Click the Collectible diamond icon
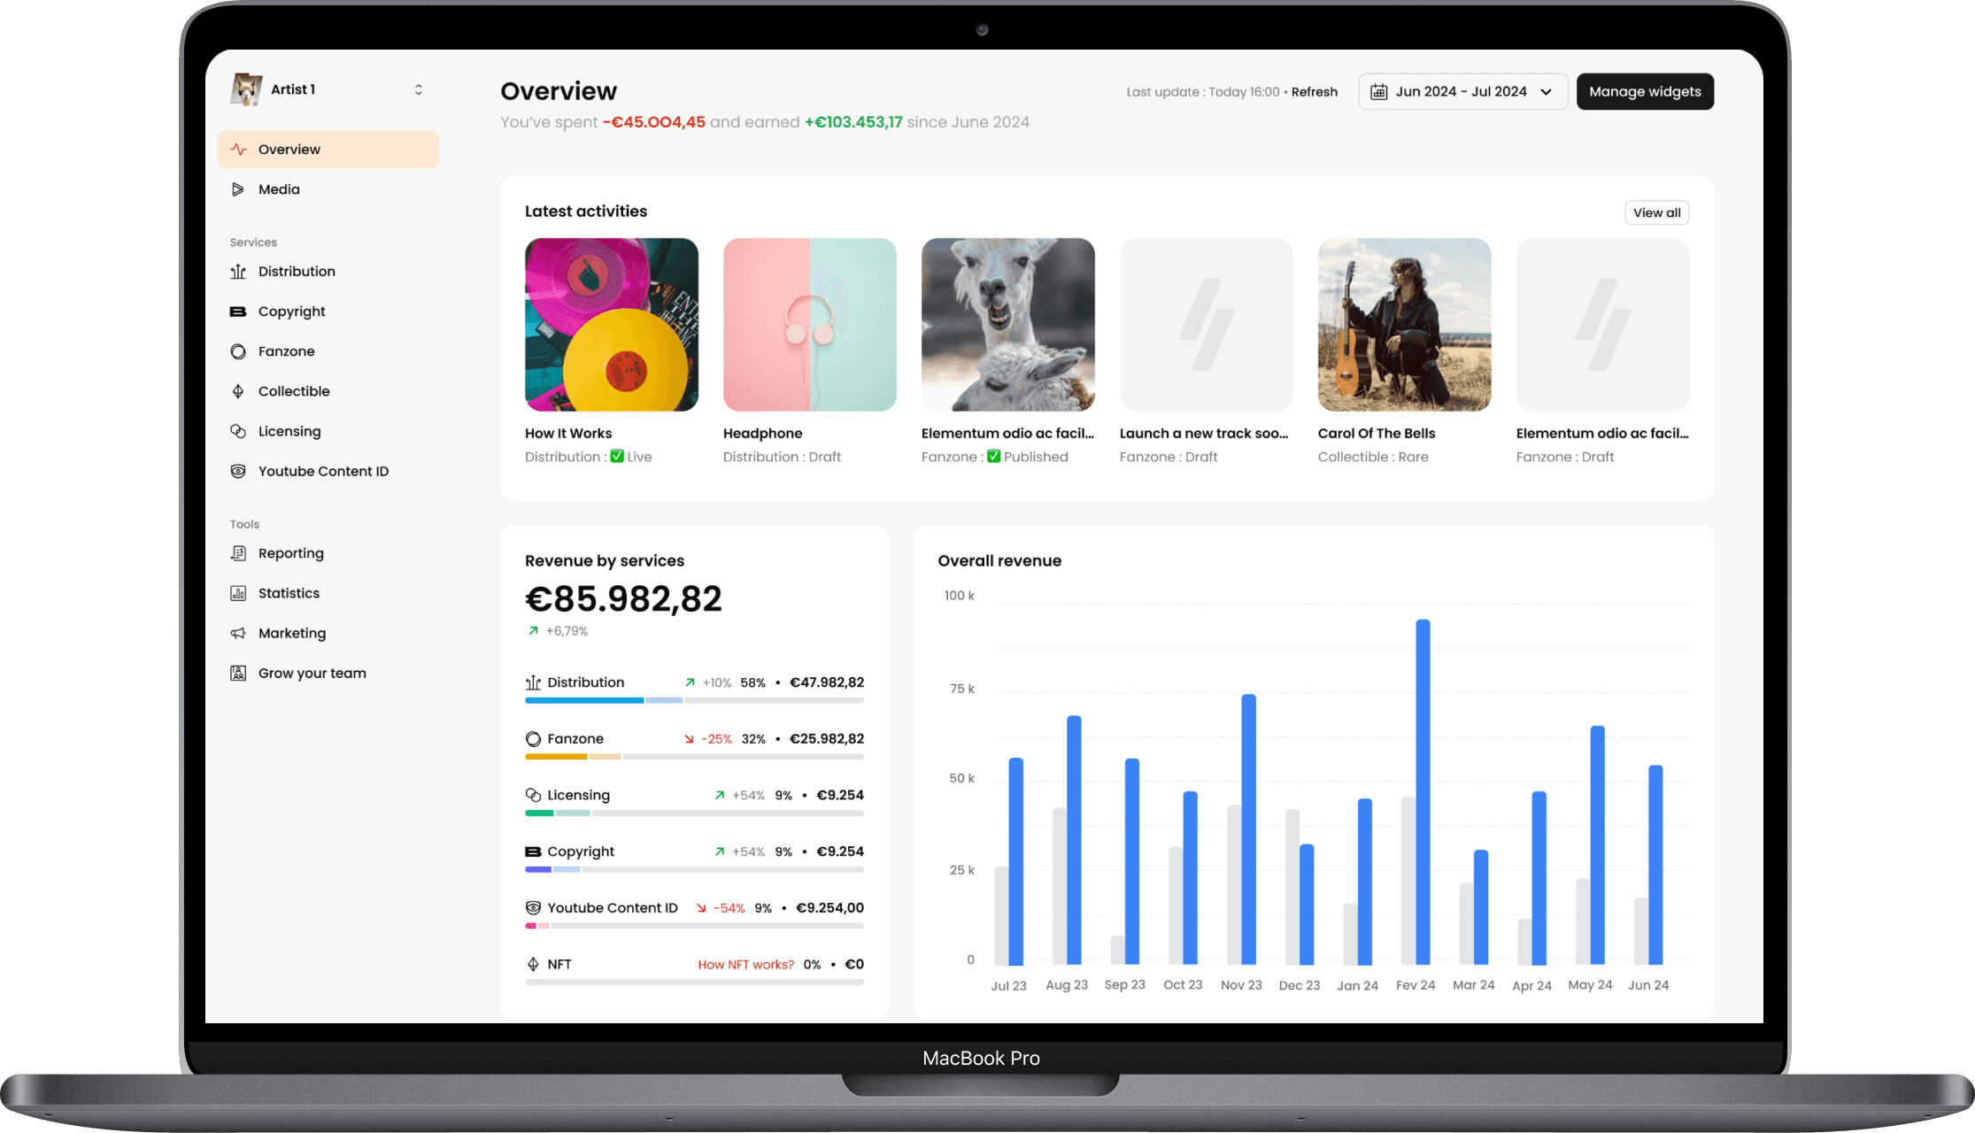 237,391
